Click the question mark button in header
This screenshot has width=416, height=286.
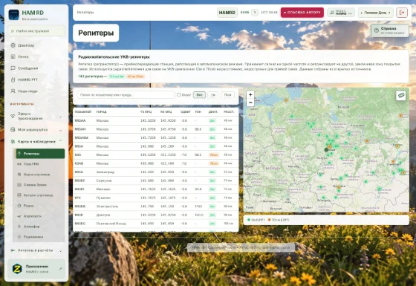click(255, 13)
